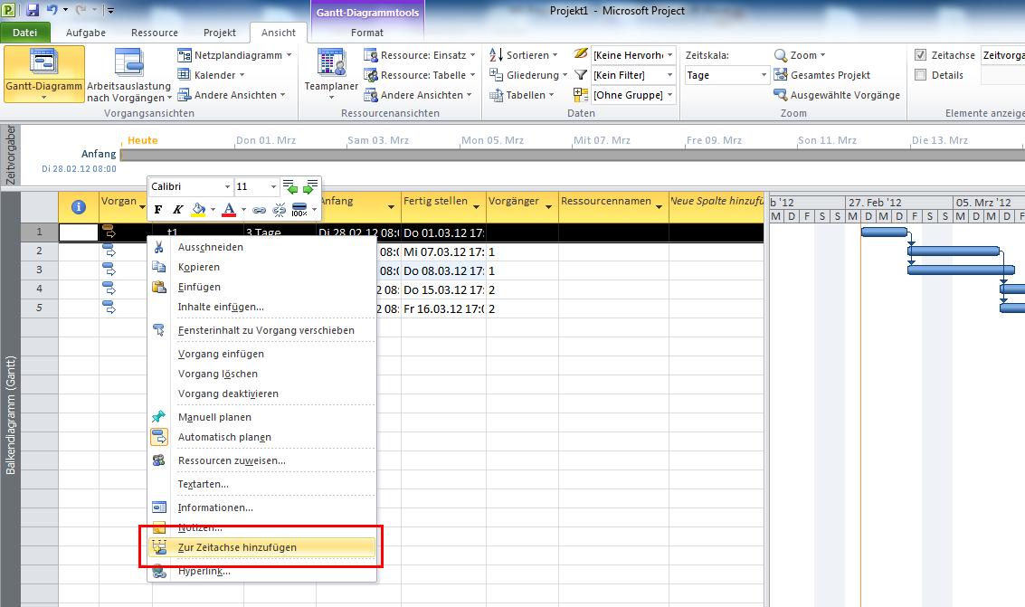This screenshot has width=1025, height=607.
Task: Open the Datei tab
Action: click(x=24, y=33)
